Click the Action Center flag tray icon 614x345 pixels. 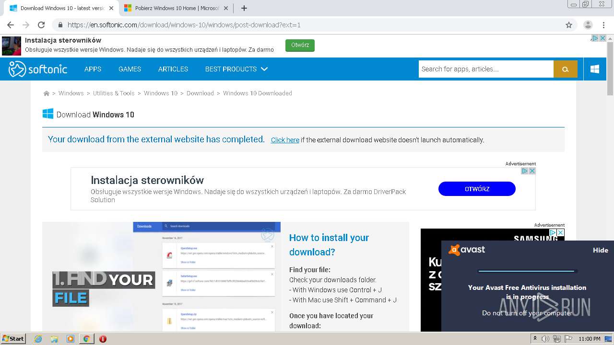pos(568,339)
